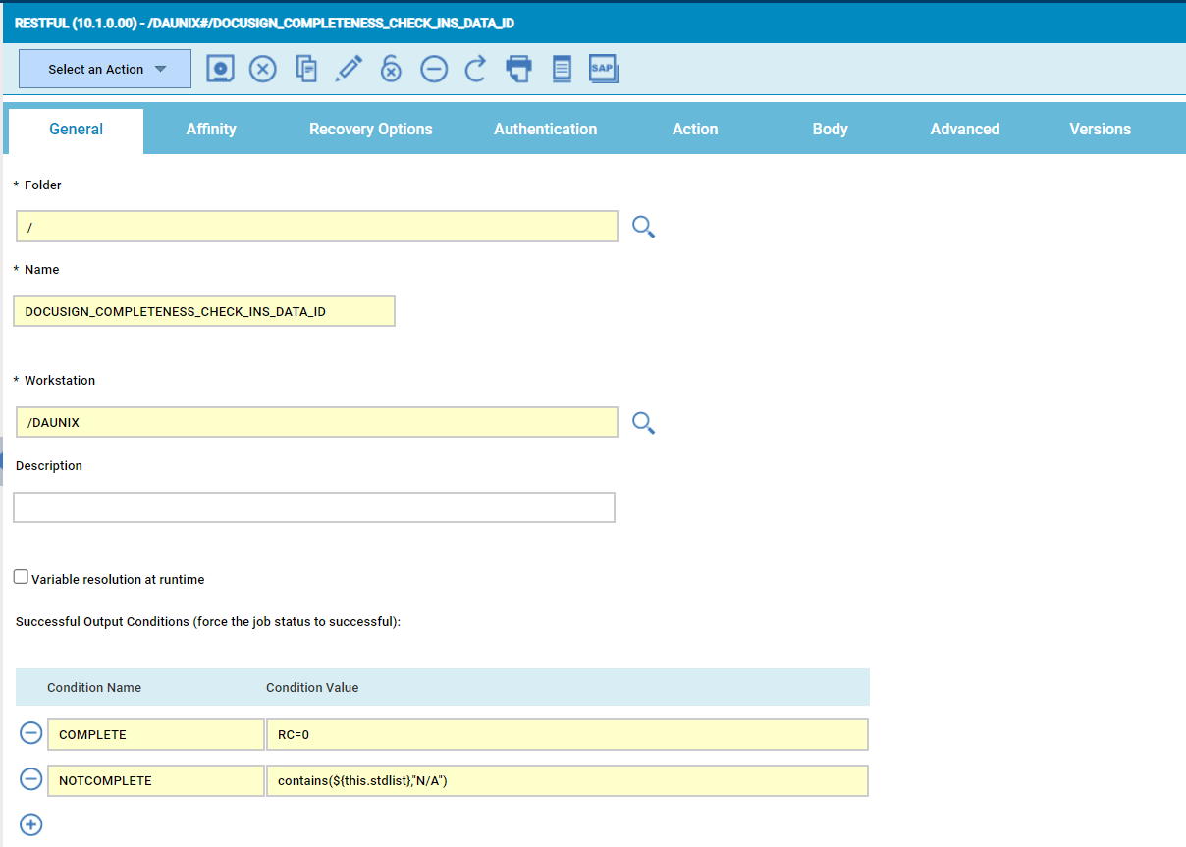Enable Variable resolution at runtime checkbox
This screenshot has width=1186, height=847.
pyautogui.click(x=21, y=577)
